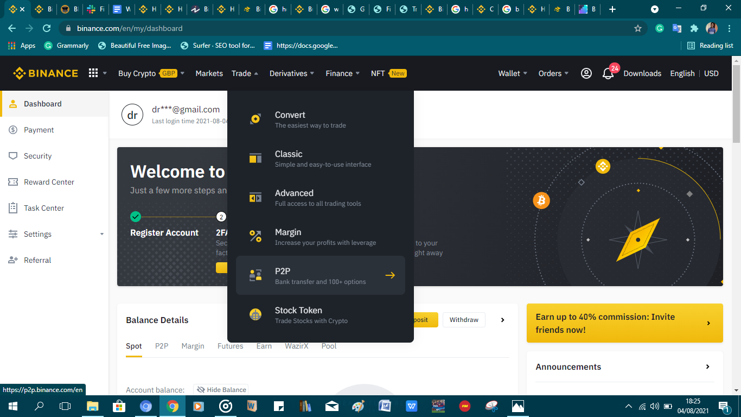The width and height of the screenshot is (741, 417).
Task: Reload the page in Chrome
Action: click(47, 28)
